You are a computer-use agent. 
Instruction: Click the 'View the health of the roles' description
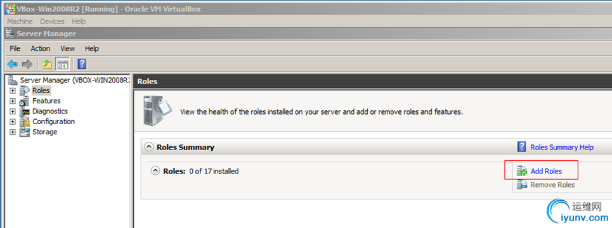[x=322, y=112]
